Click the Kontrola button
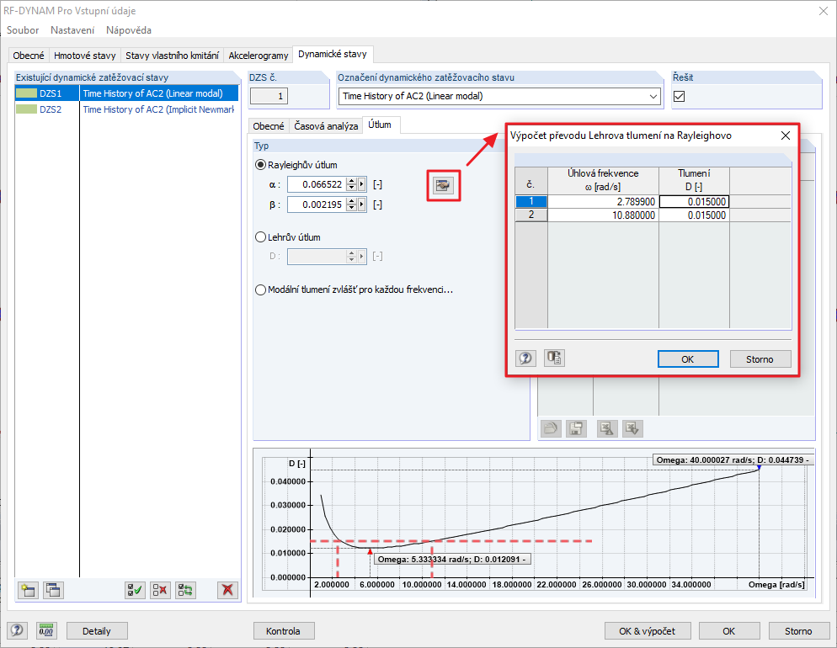 (x=283, y=631)
